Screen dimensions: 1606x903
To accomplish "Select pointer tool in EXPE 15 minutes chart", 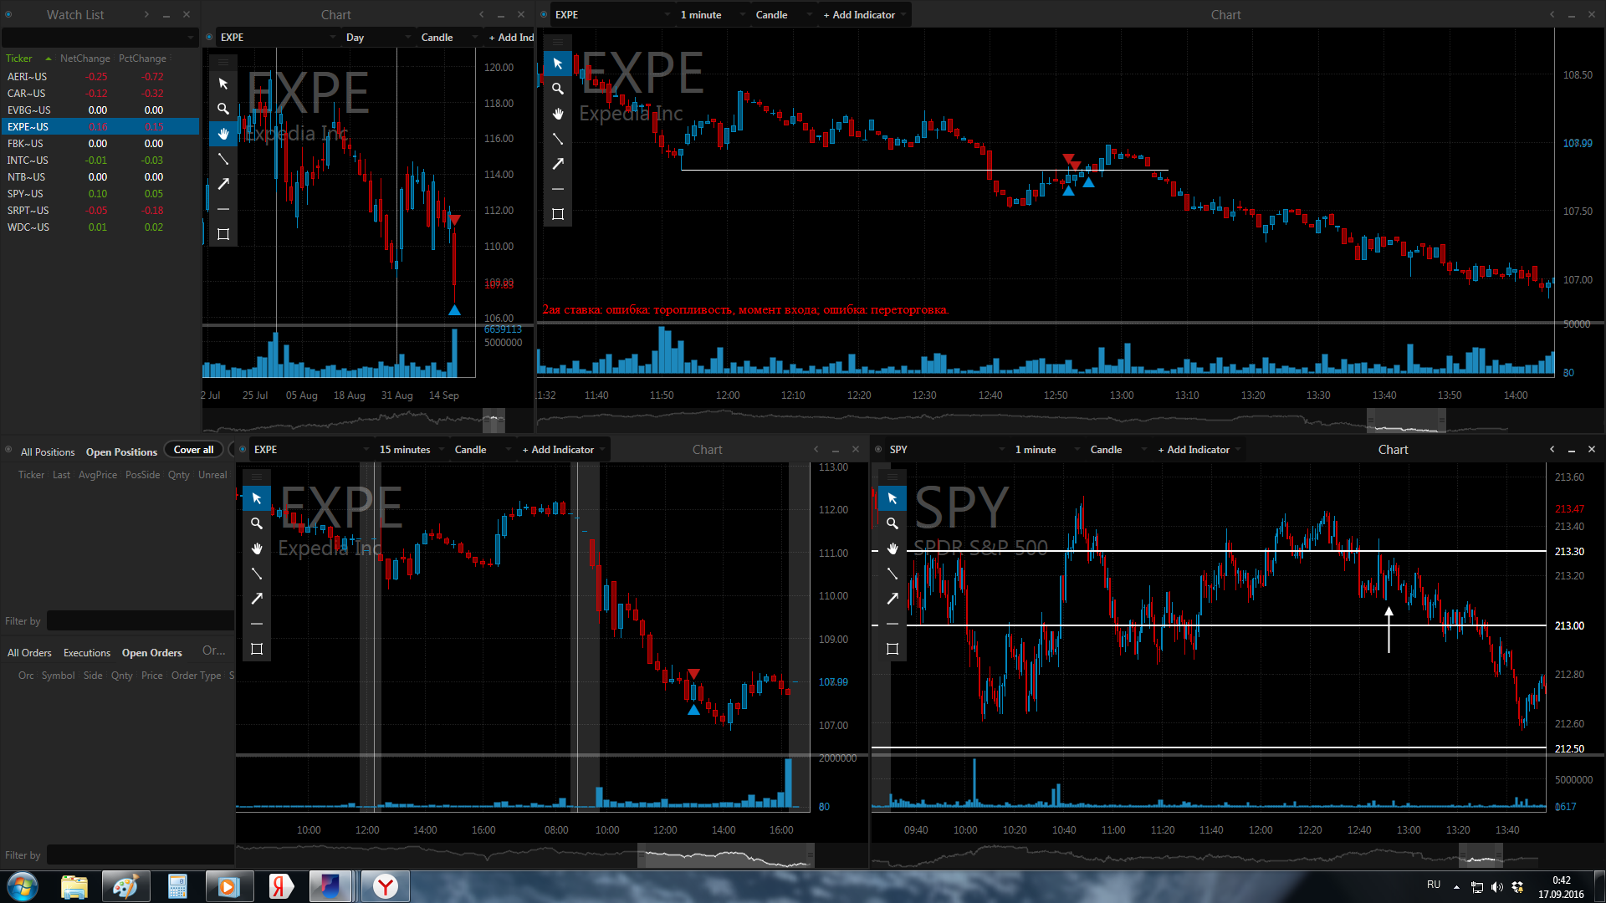I will 257,498.
